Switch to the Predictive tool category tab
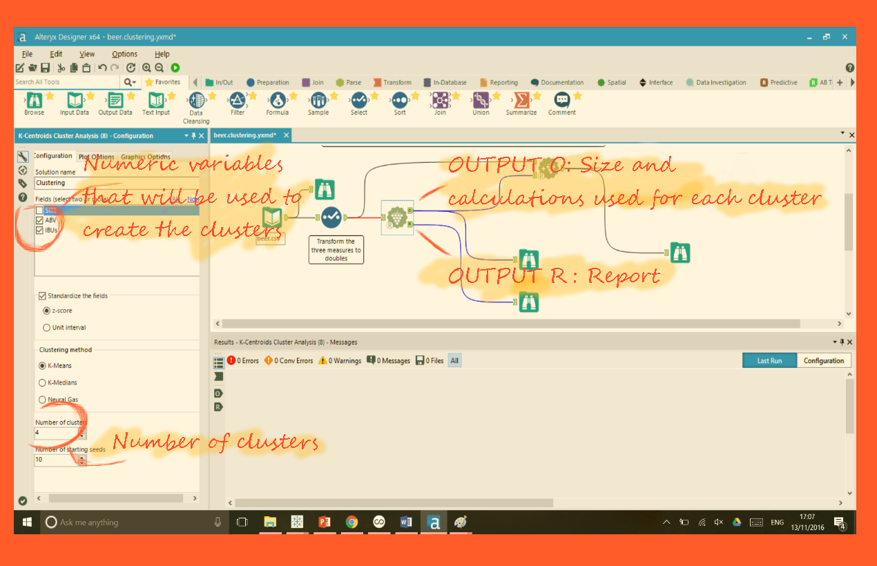The height and width of the screenshot is (566, 877). pyautogui.click(x=779, y=82)
